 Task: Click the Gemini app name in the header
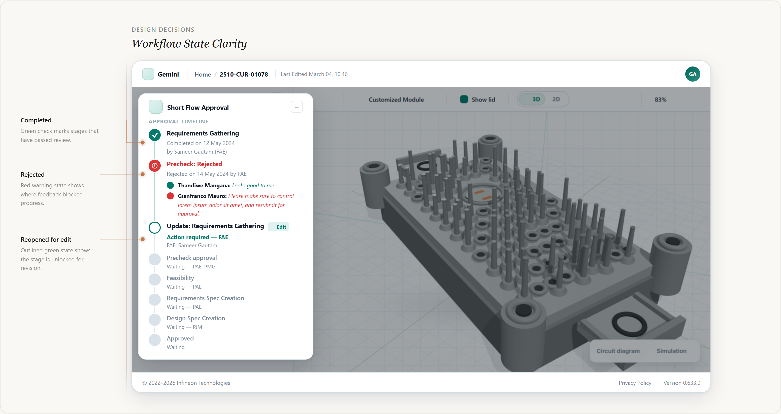(168, 74)
